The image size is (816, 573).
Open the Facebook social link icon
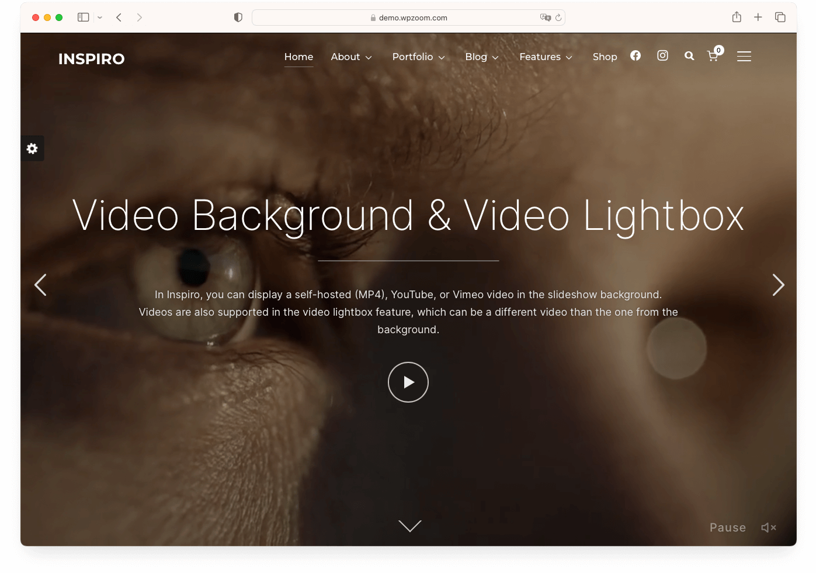click(x=636, y=55)
